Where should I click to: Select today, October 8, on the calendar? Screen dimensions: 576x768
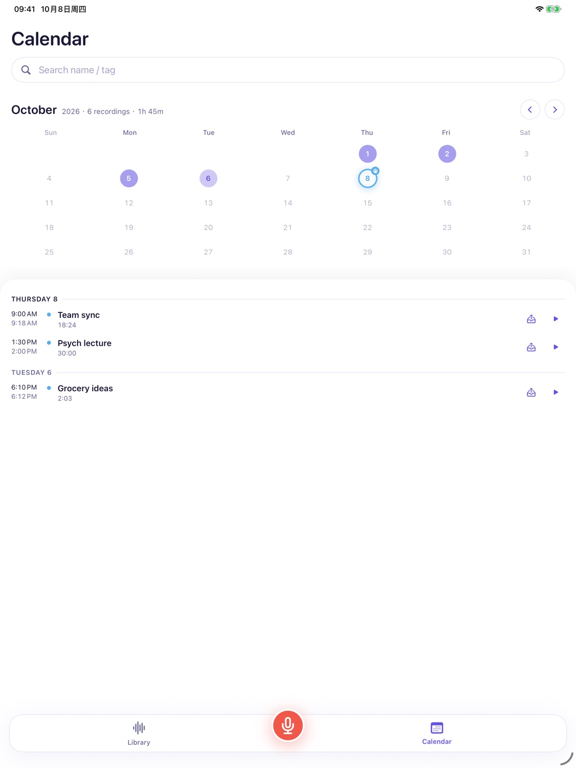[x=368, y=179]
